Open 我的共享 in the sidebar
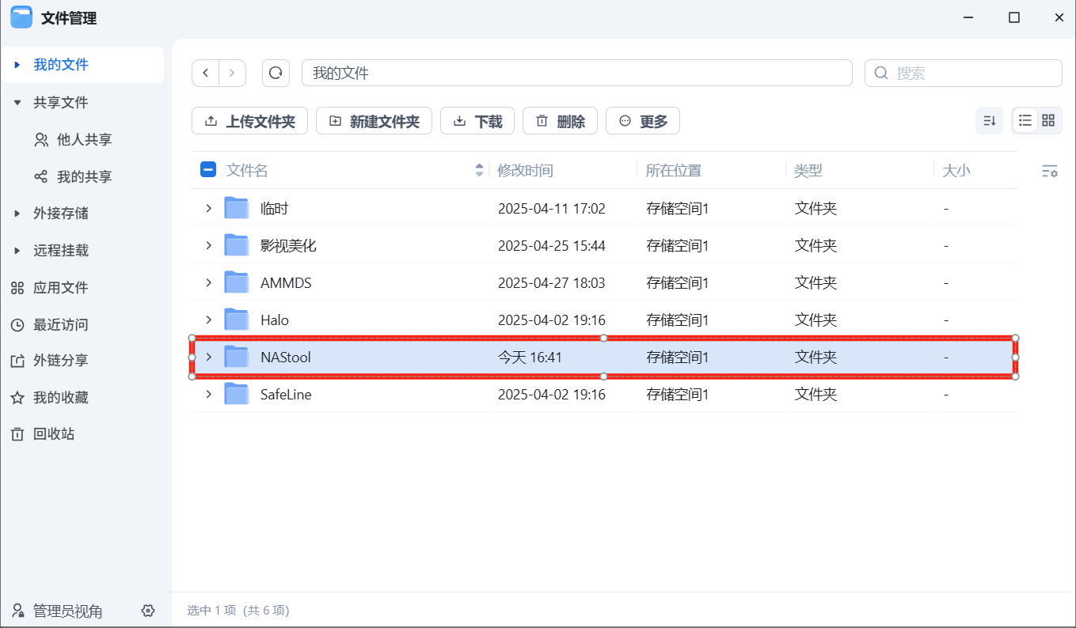 82,177
